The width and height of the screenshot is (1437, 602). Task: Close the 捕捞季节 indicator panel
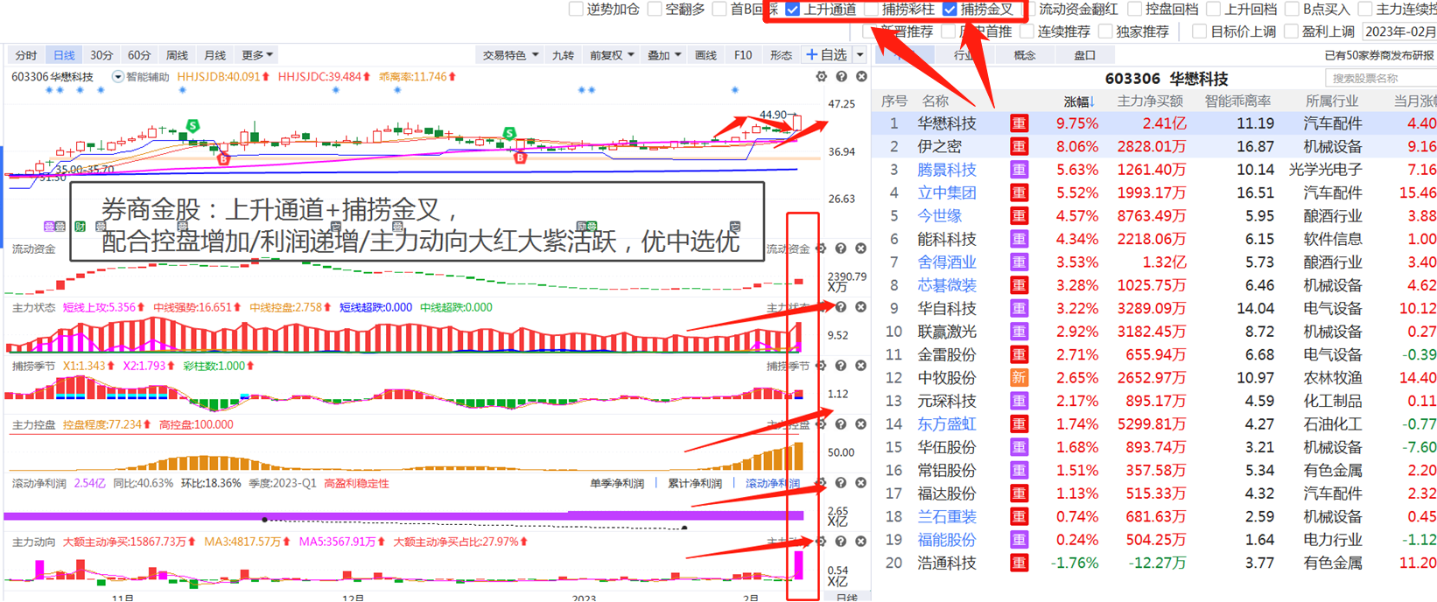tap(861, 366)
